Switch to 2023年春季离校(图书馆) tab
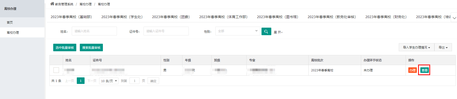The width and height of the screenshot is (457, 99). (x=278, y=17)
